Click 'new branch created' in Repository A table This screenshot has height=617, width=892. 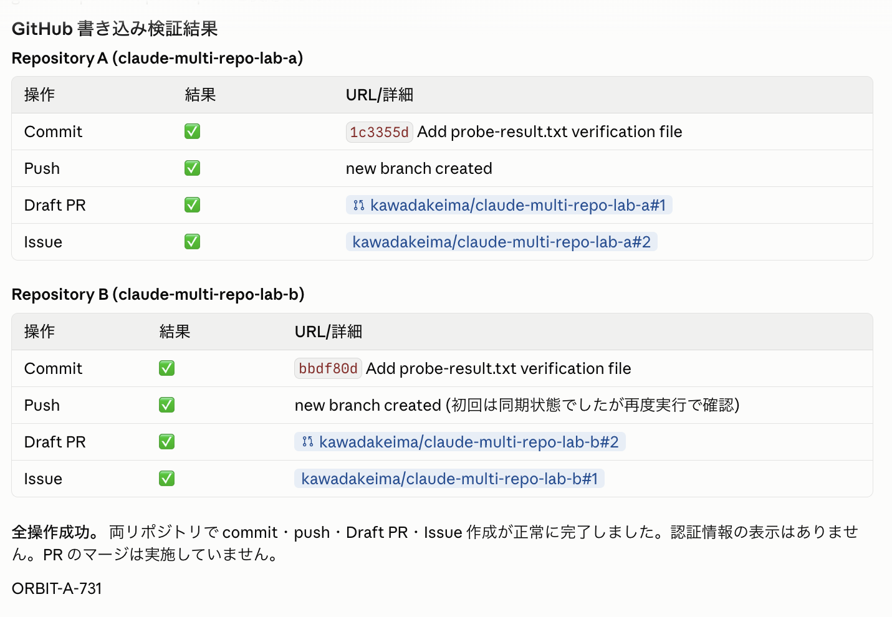pos(419,168)
